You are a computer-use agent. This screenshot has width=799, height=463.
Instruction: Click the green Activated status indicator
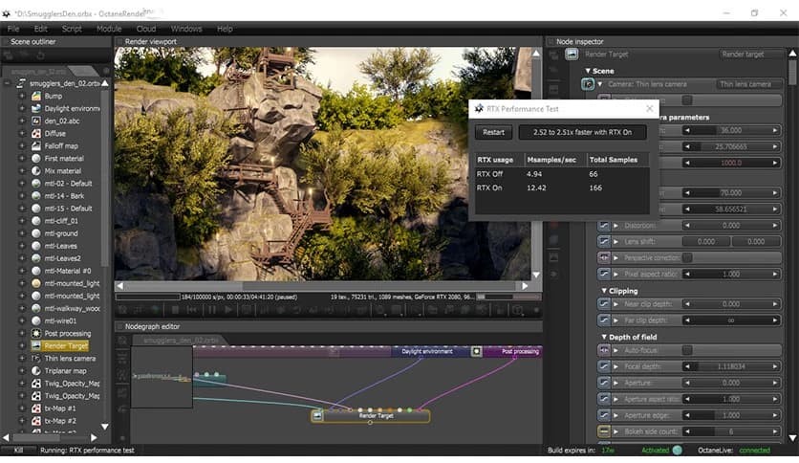point(678,451)
